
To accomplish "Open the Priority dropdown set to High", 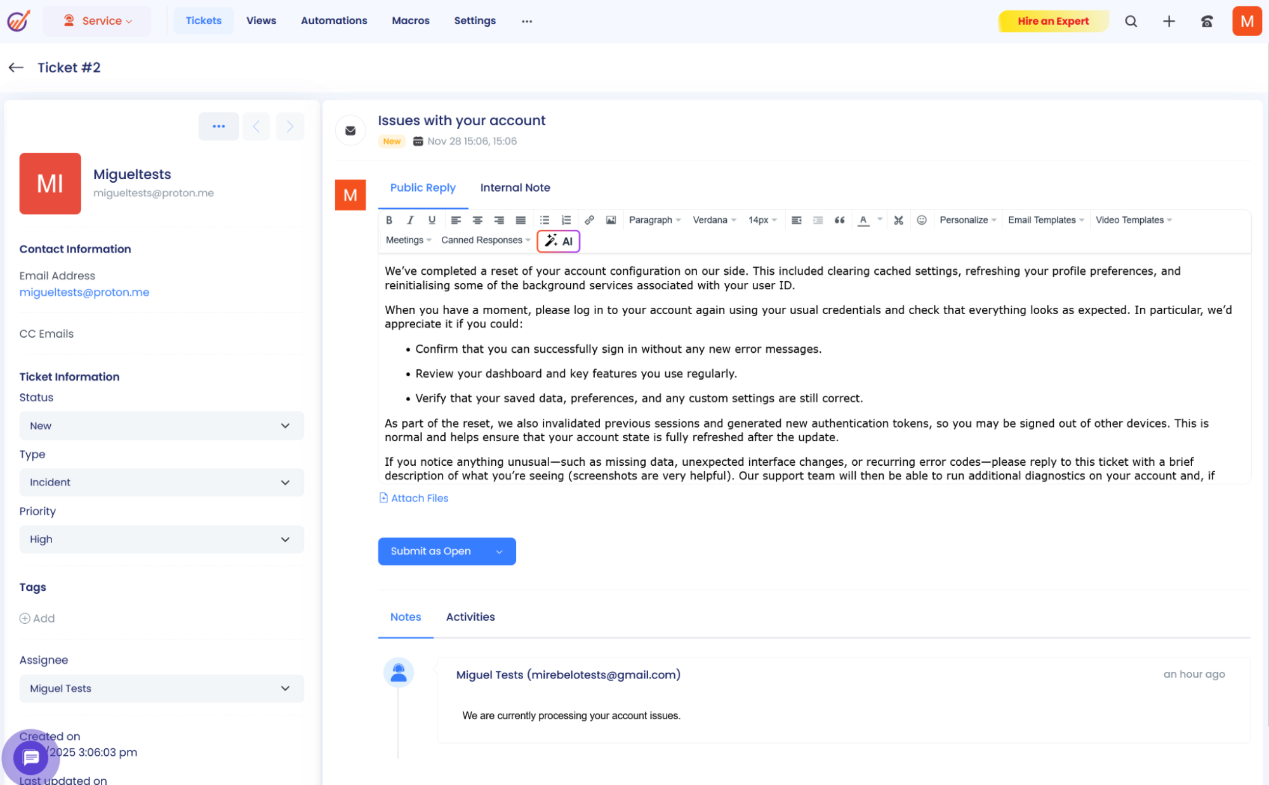I will [161, 539].
